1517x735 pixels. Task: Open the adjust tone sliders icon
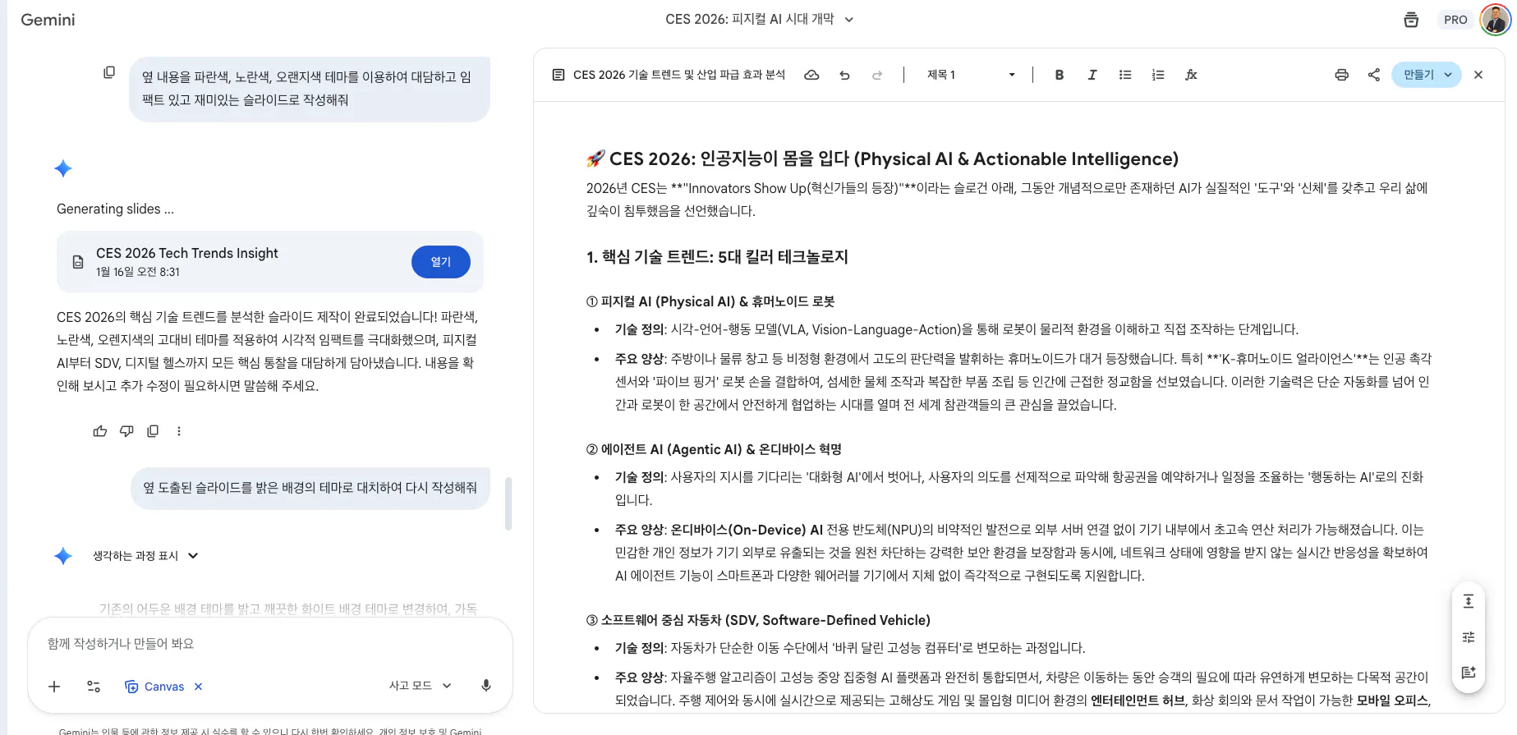1469,637
